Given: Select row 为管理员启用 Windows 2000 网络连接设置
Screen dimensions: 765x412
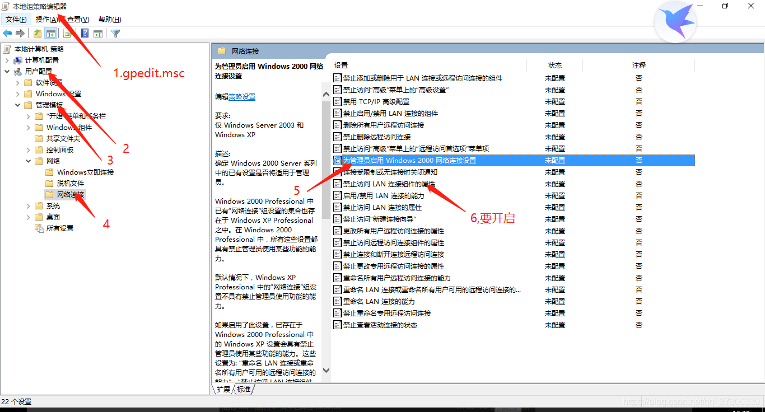Looking at the screenshot, I should pyautogui.click(x=514, y=160).
